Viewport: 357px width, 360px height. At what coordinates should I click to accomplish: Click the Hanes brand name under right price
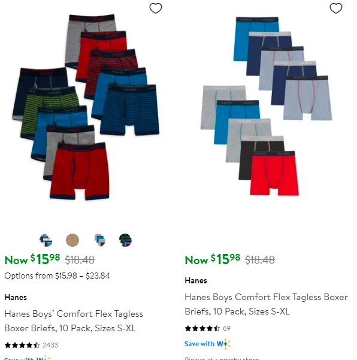pyautogui.click(x=196, y=280)
